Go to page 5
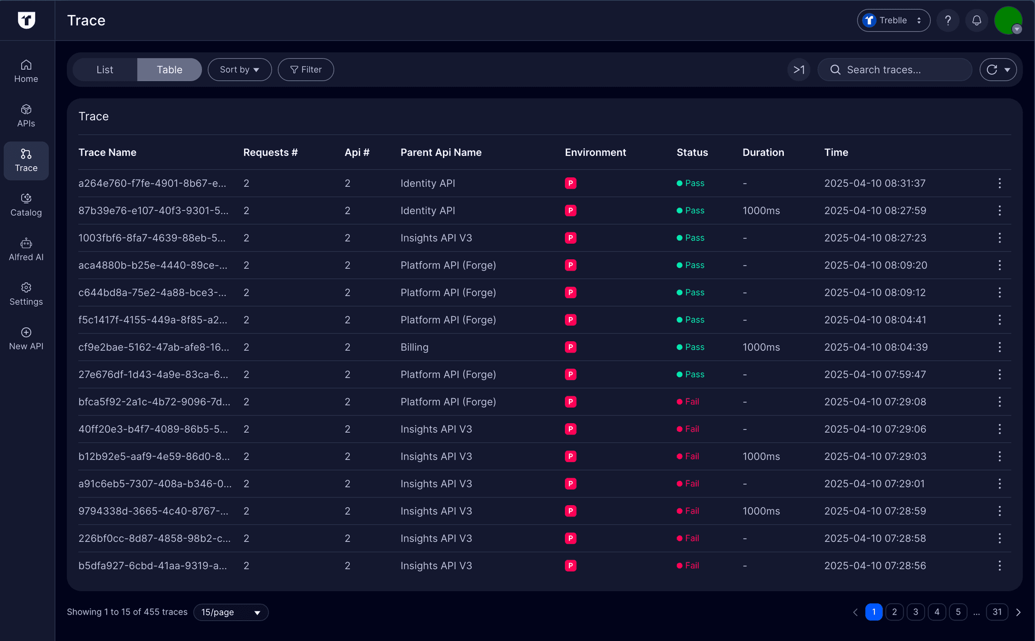 [958, 612]
